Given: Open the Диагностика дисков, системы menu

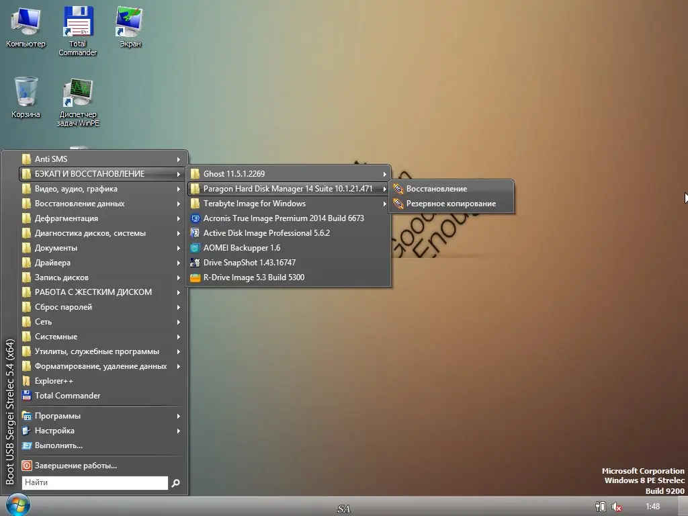Looking at the screenshot, I should pos(102,233).
